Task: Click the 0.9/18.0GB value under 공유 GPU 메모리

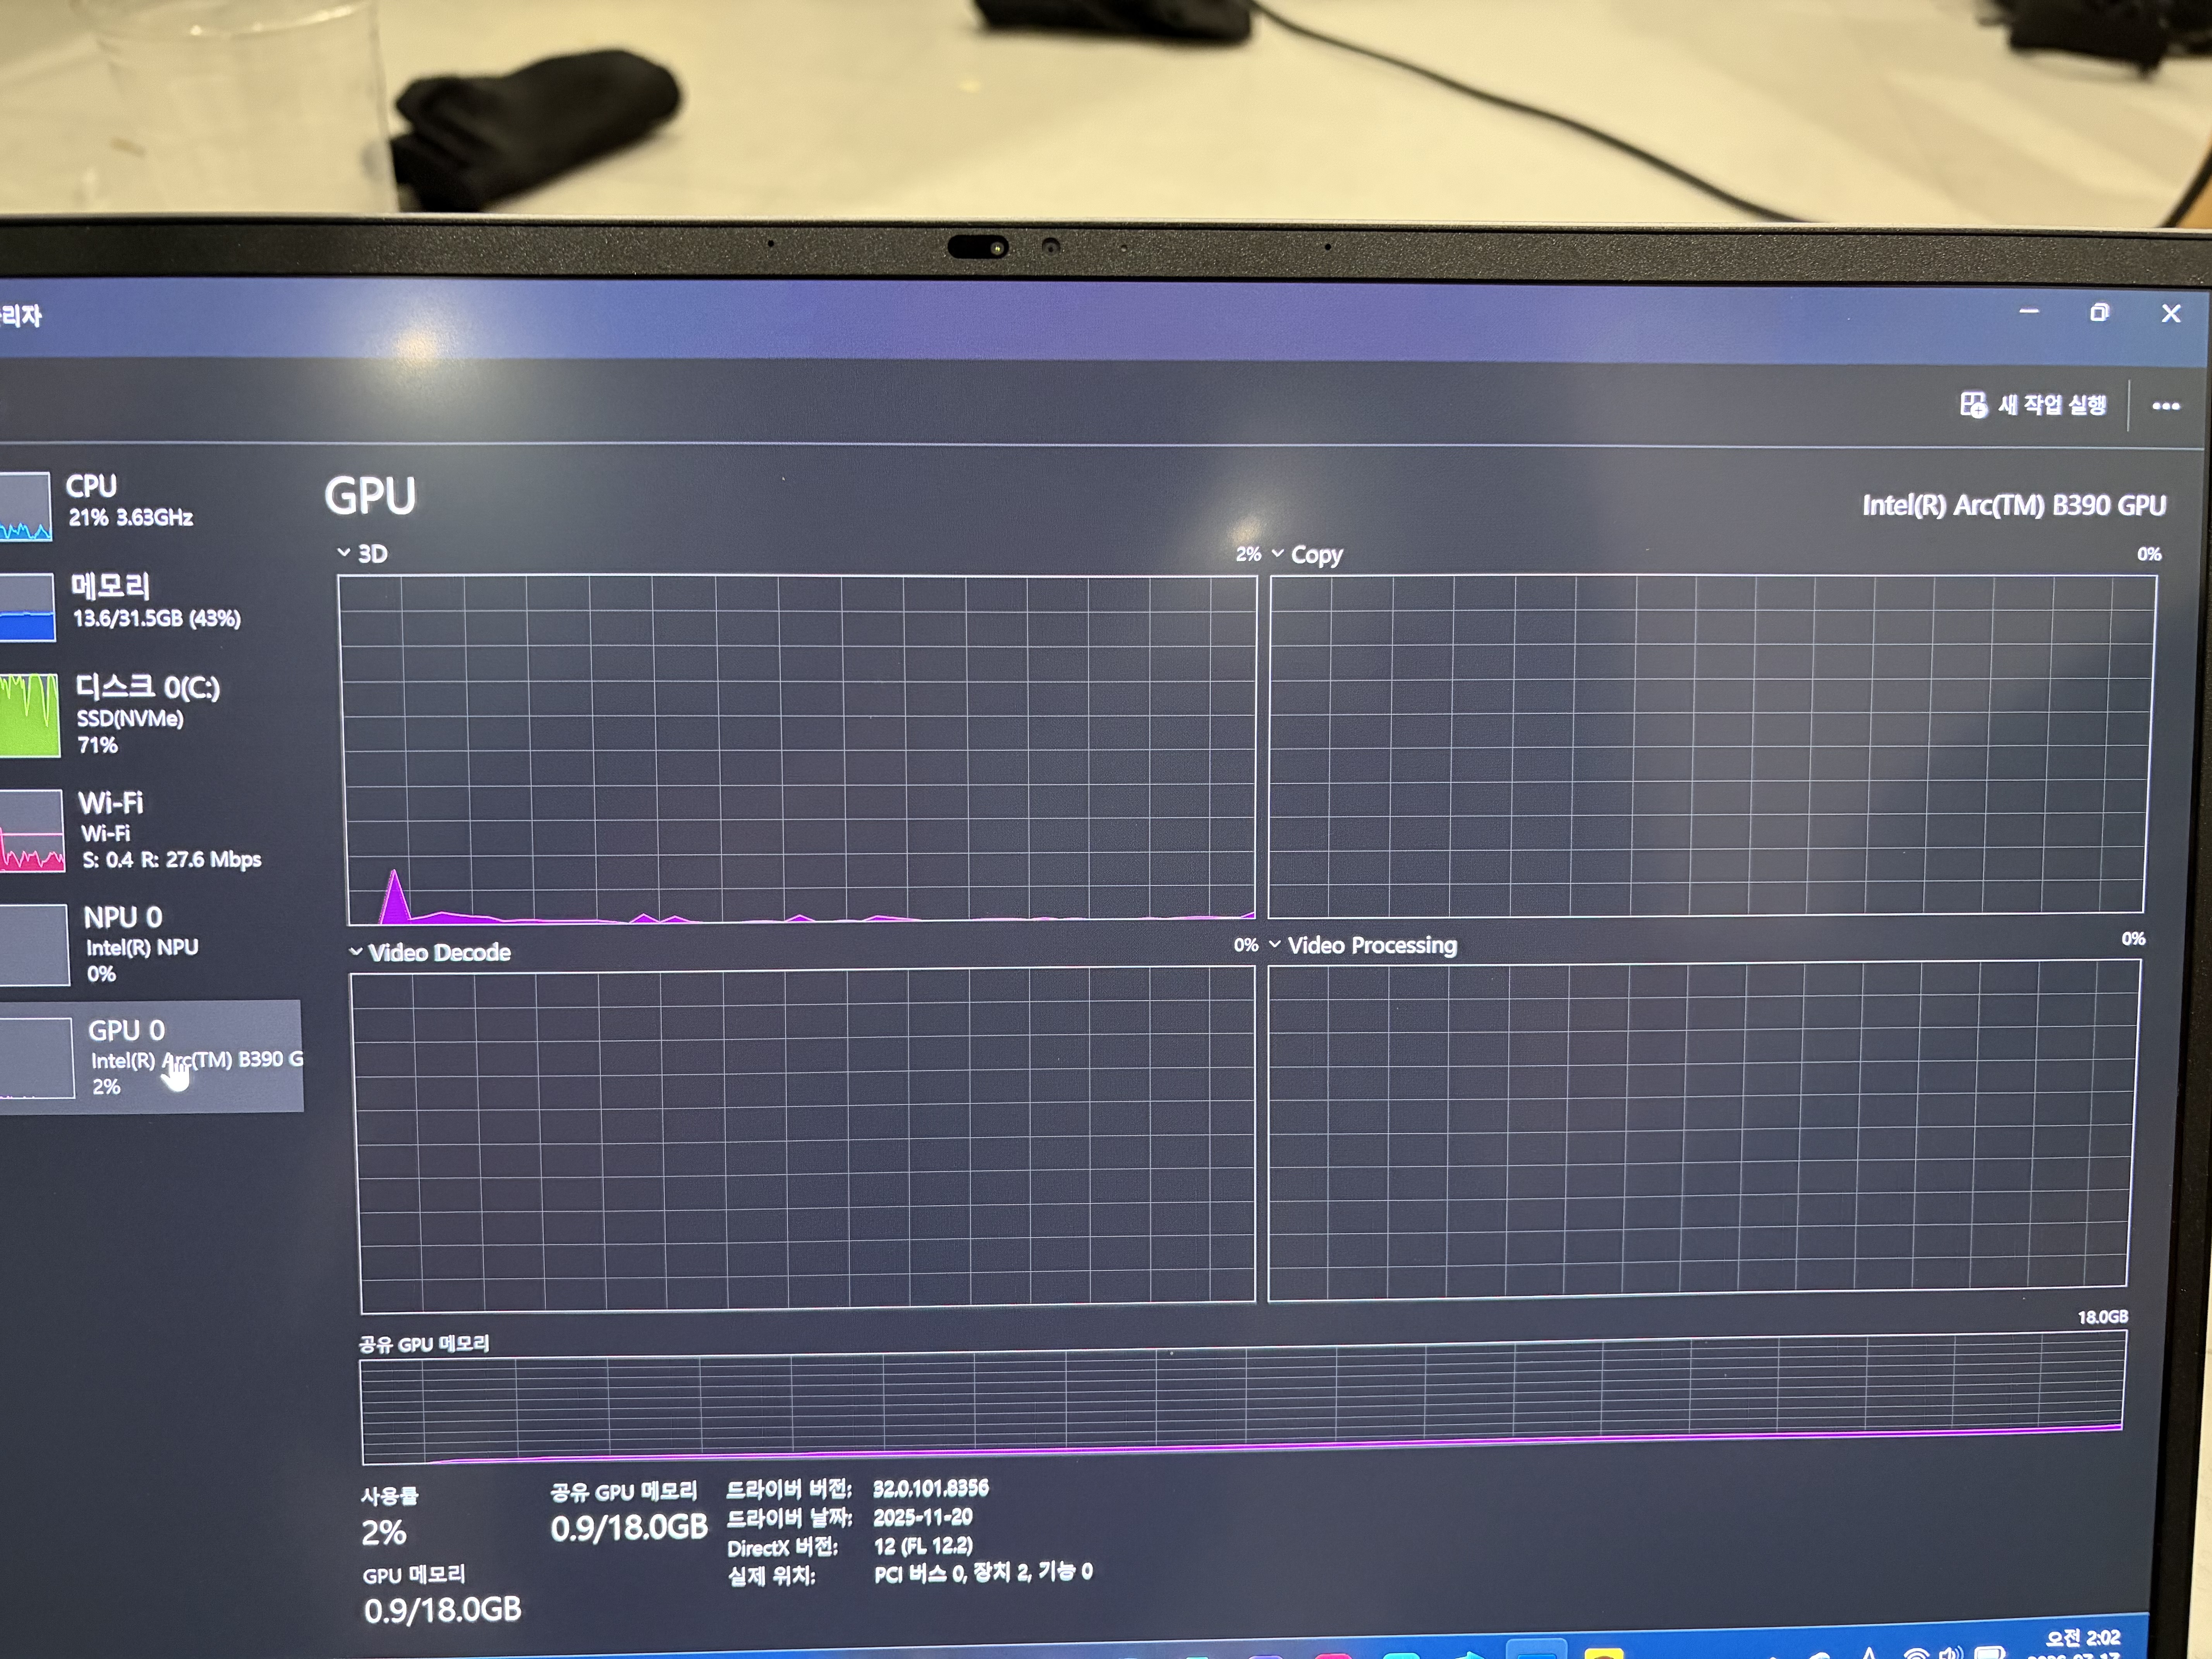Action: click(628, 1528)
